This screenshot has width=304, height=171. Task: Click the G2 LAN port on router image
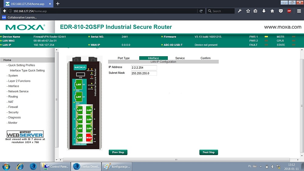click(x=78, y=84)
